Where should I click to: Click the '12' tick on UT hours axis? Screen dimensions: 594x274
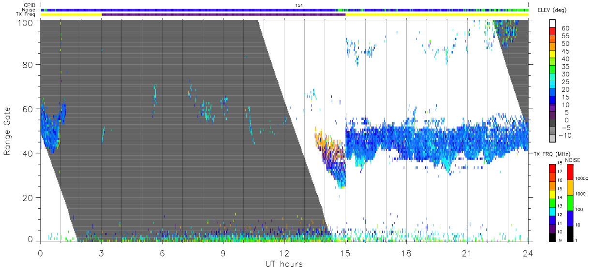tap(284, 253)
